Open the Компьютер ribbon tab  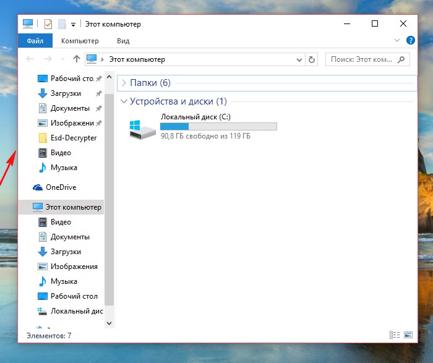(80, 41)
